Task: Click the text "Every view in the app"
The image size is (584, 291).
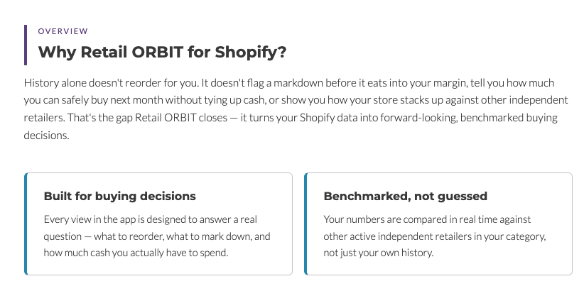Action: [x=82, y=219]
